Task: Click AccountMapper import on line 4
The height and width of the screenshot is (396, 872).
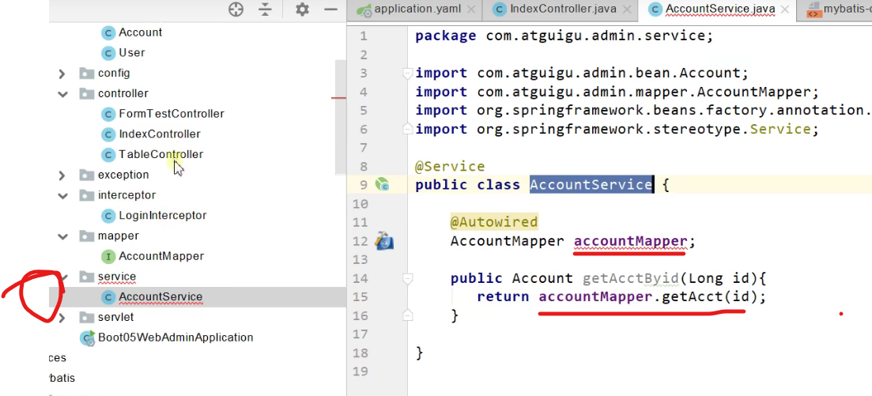Action: click(617, 92)
